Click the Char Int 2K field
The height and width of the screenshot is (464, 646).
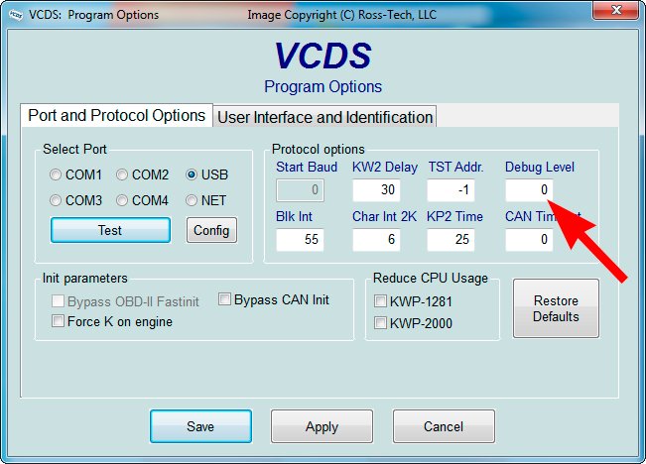click(x=376, y=240)
